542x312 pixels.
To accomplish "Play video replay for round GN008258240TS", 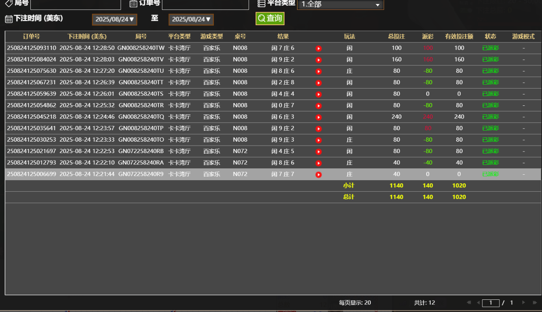I will [319, 94].
